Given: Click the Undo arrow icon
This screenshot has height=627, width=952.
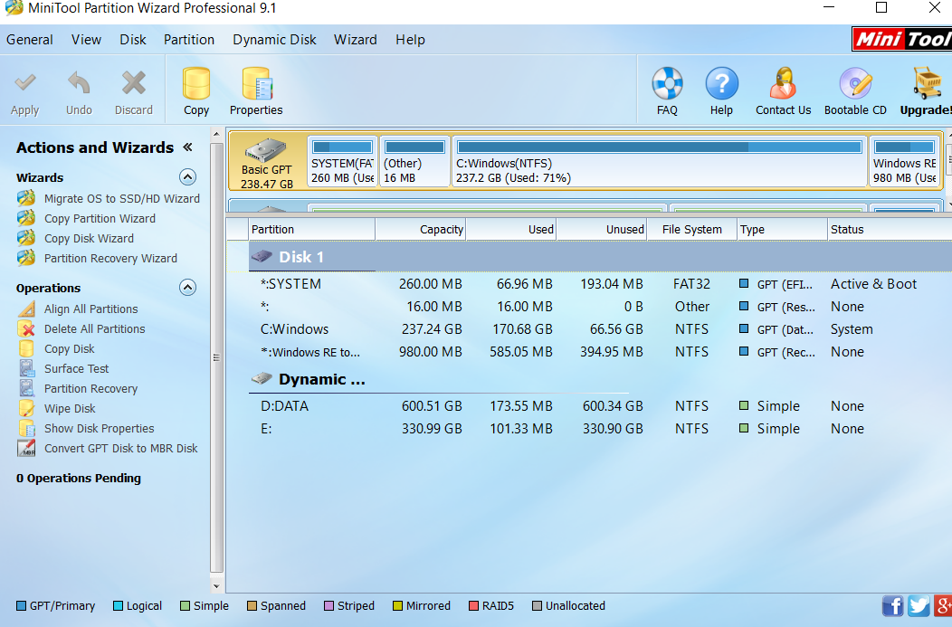Looking at the screenshot, I should click(79, 82).
